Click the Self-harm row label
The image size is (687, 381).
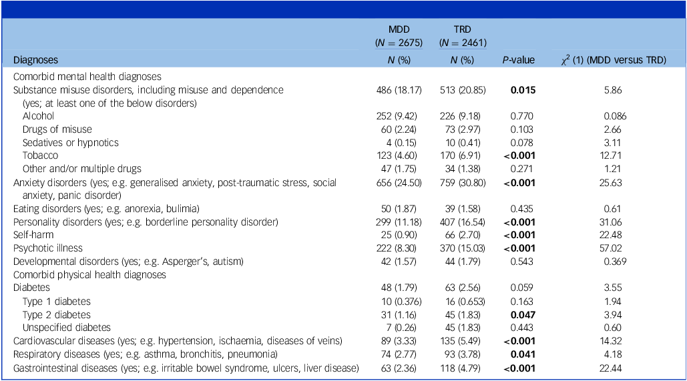(35, 234)
